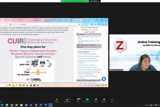Click the microphone icon in system tray
The image size is (160, 107).
156,105
